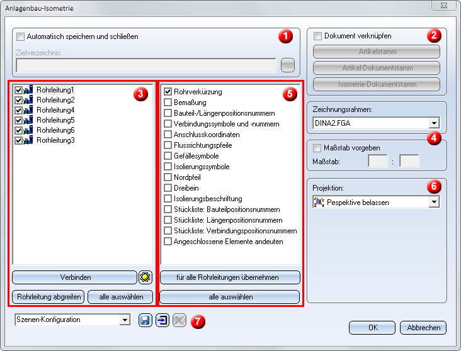Click the Artikel-Dokumentstamm button
The width and height of the screenshot is (461, 351).
click(x=377, y=68)
